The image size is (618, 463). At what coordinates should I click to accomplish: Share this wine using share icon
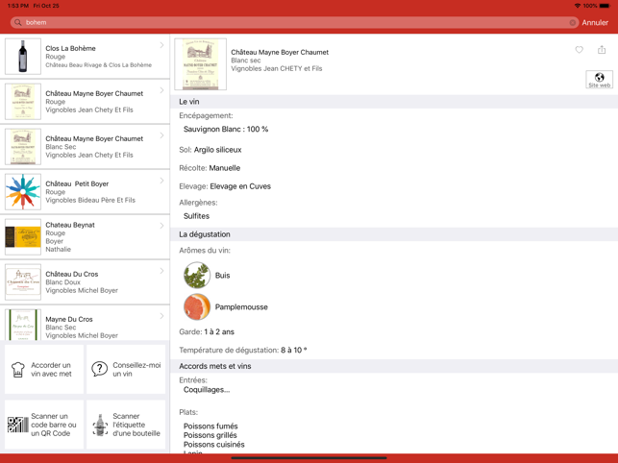pyautogui.click(x=602, y=50)
